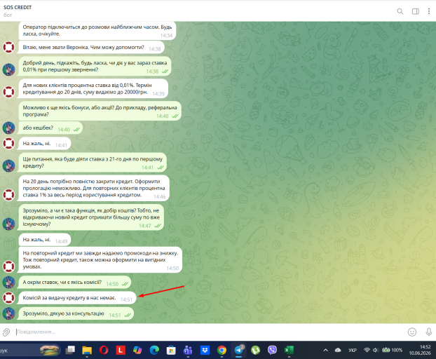Click message 'А окрім ставок, чи є якісь комісії?'
Viewport: 436px width, 359px height.
point(75,283)
